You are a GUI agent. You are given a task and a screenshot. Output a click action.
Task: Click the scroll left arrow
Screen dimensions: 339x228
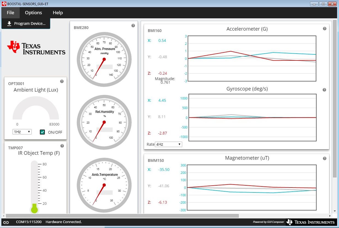pos(4,216)
